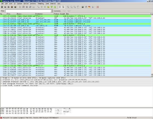153x119 pixels.
Task: Click the packet list scrollbar down arrow
Action: (x=152, y=75)
